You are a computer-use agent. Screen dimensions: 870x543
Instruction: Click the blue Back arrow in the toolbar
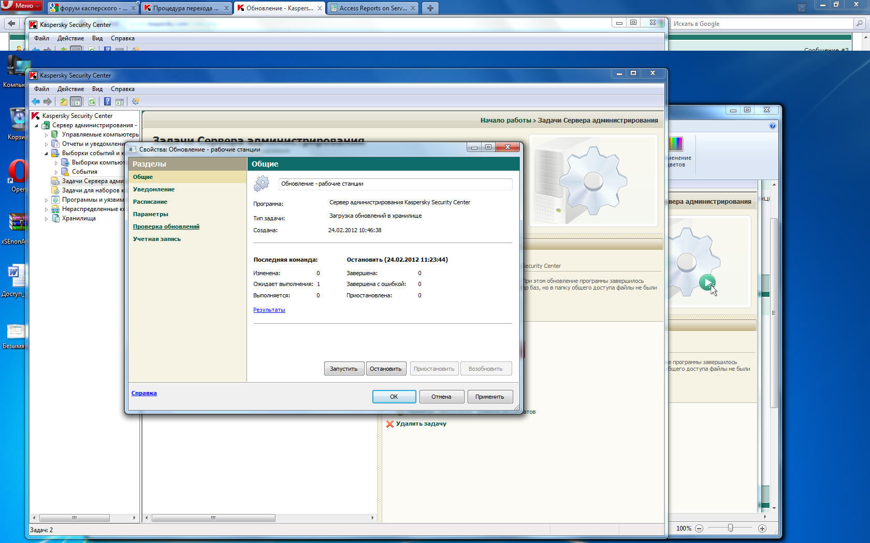coord(36,101)
